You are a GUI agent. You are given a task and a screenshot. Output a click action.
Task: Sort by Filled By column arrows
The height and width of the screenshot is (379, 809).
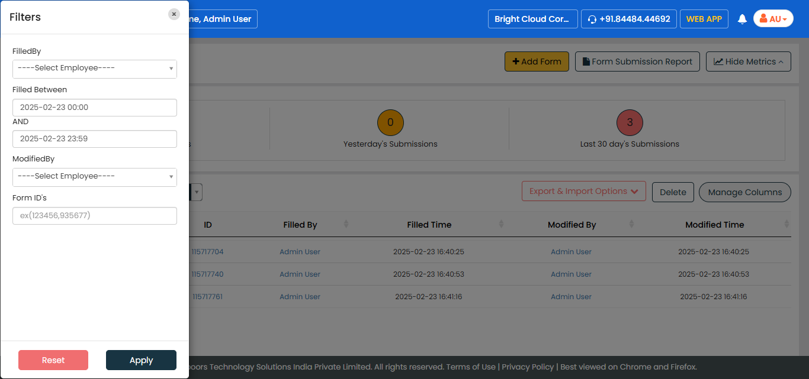point(346,225)
